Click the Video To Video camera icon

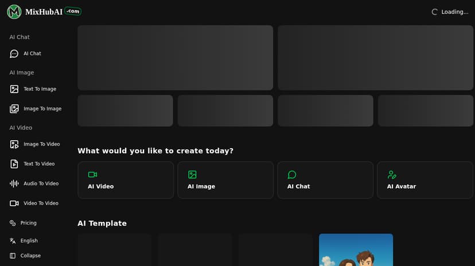tap(14, 203)
